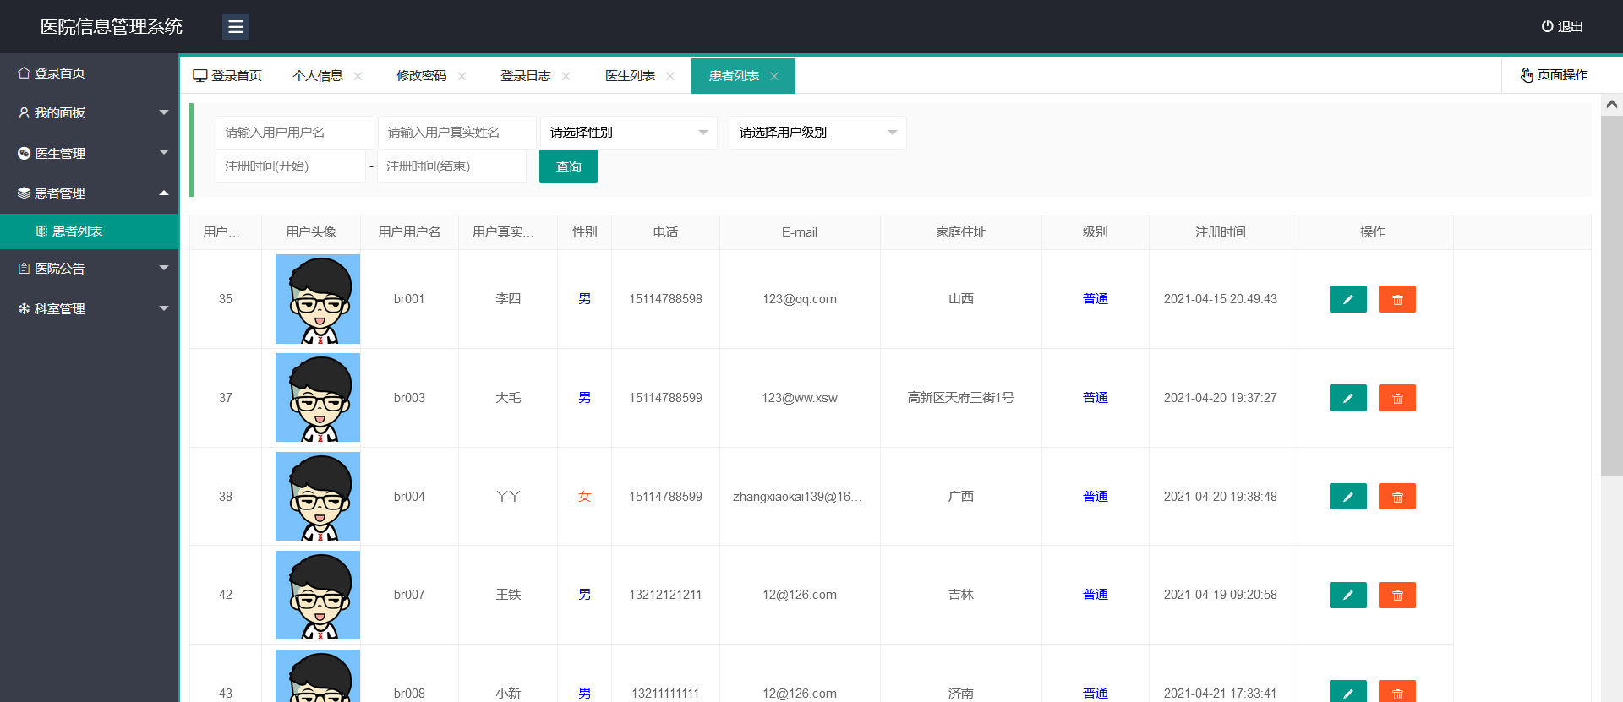The image size is (1623, 702).
Task: Click the 注册时间(开始) date field
Action: click(291, 166)
